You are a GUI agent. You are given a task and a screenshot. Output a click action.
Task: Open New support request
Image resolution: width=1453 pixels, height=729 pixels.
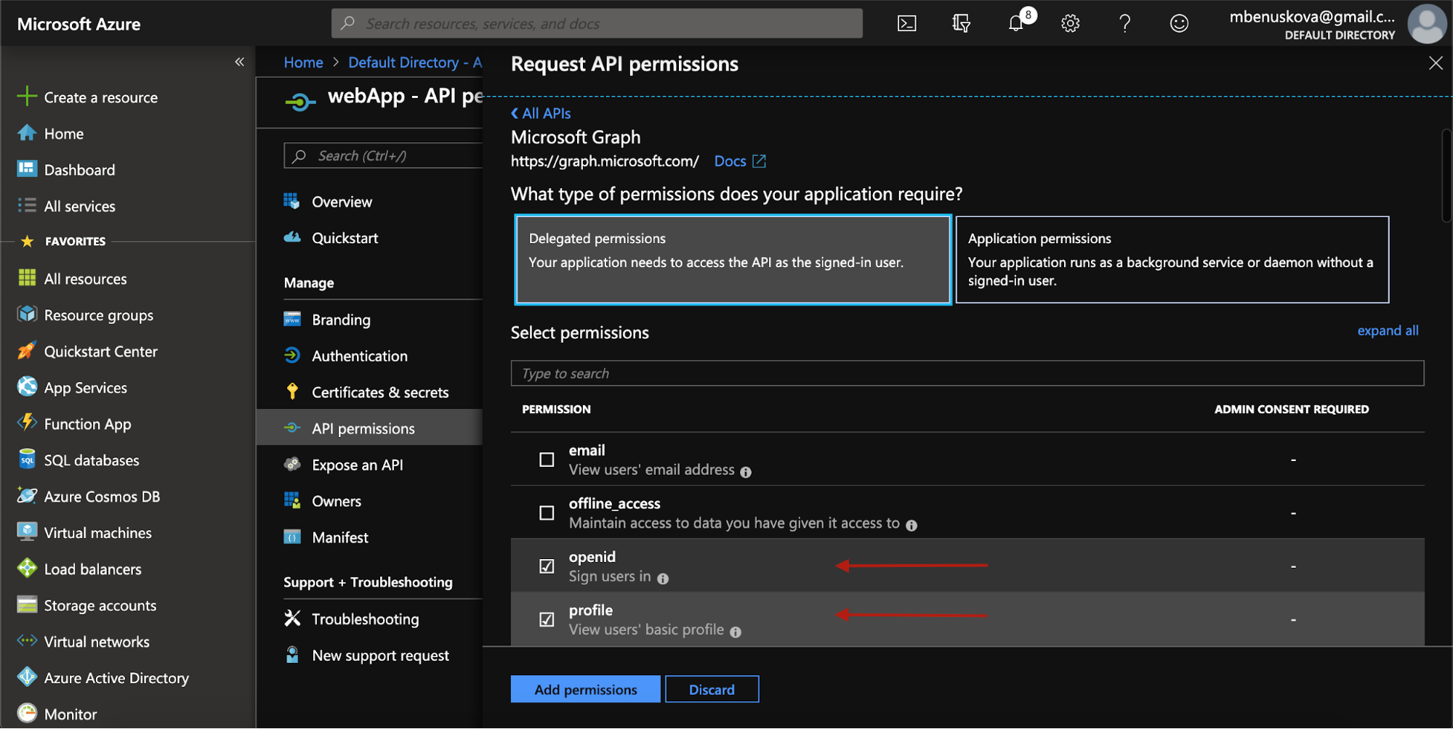[x=380, y=656]
